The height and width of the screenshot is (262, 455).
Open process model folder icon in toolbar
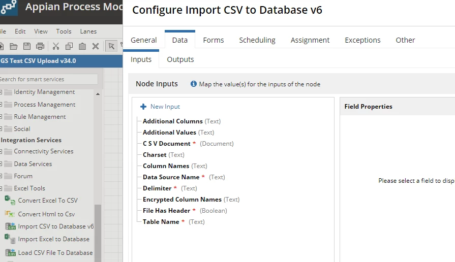pos(13,46)
